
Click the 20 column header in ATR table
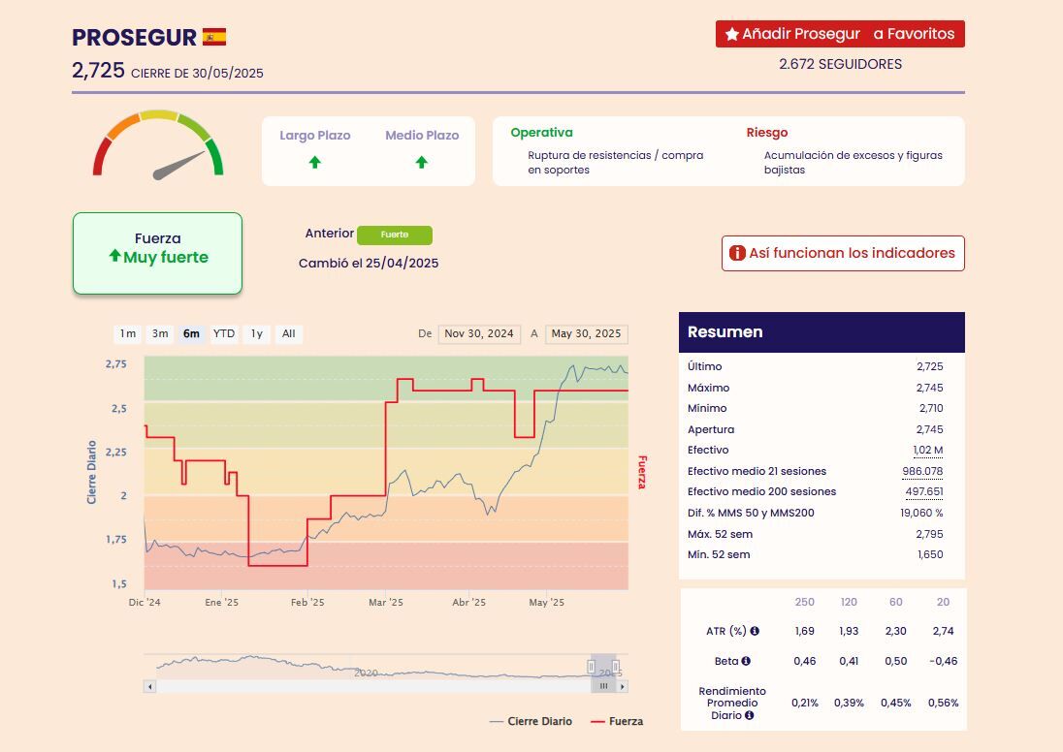[x=943, y=602]
